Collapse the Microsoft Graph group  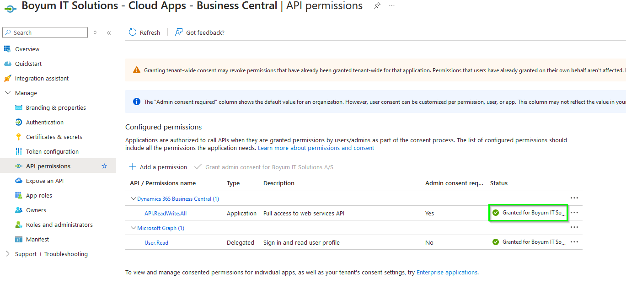(x=134, y=228)
